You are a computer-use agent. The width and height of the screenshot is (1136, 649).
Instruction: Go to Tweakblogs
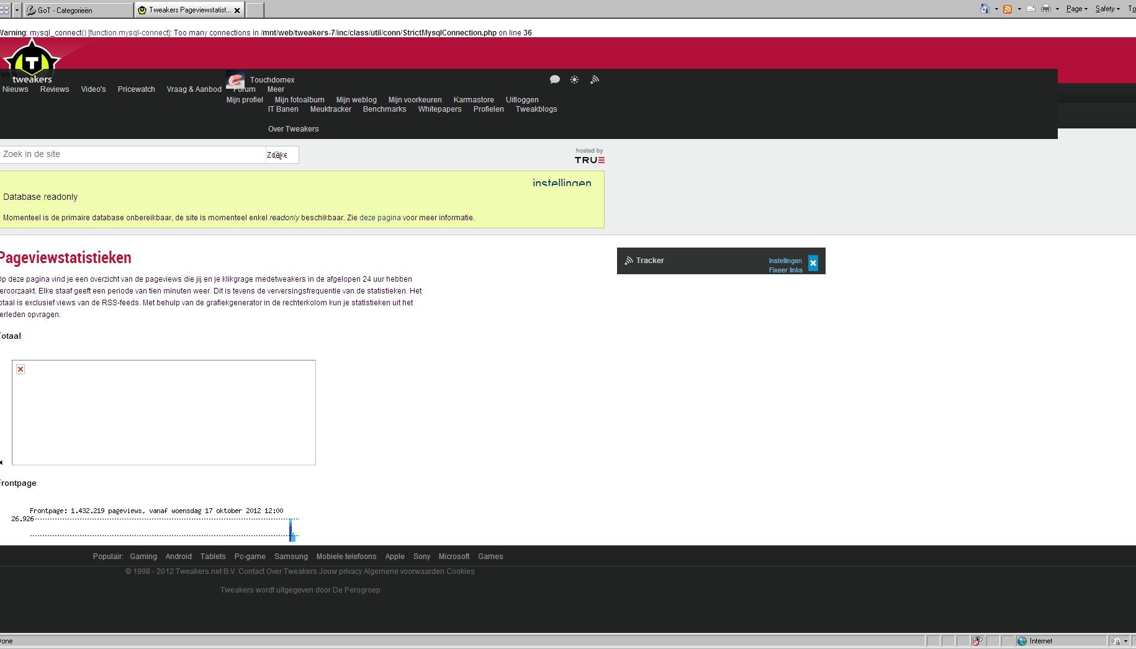coord(536,109)
